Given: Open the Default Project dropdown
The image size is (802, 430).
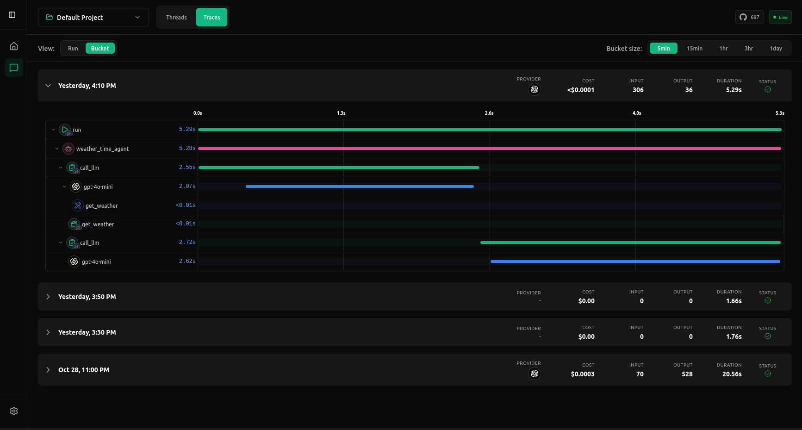Looking at the screenshot, I should (x=93, y=17).
